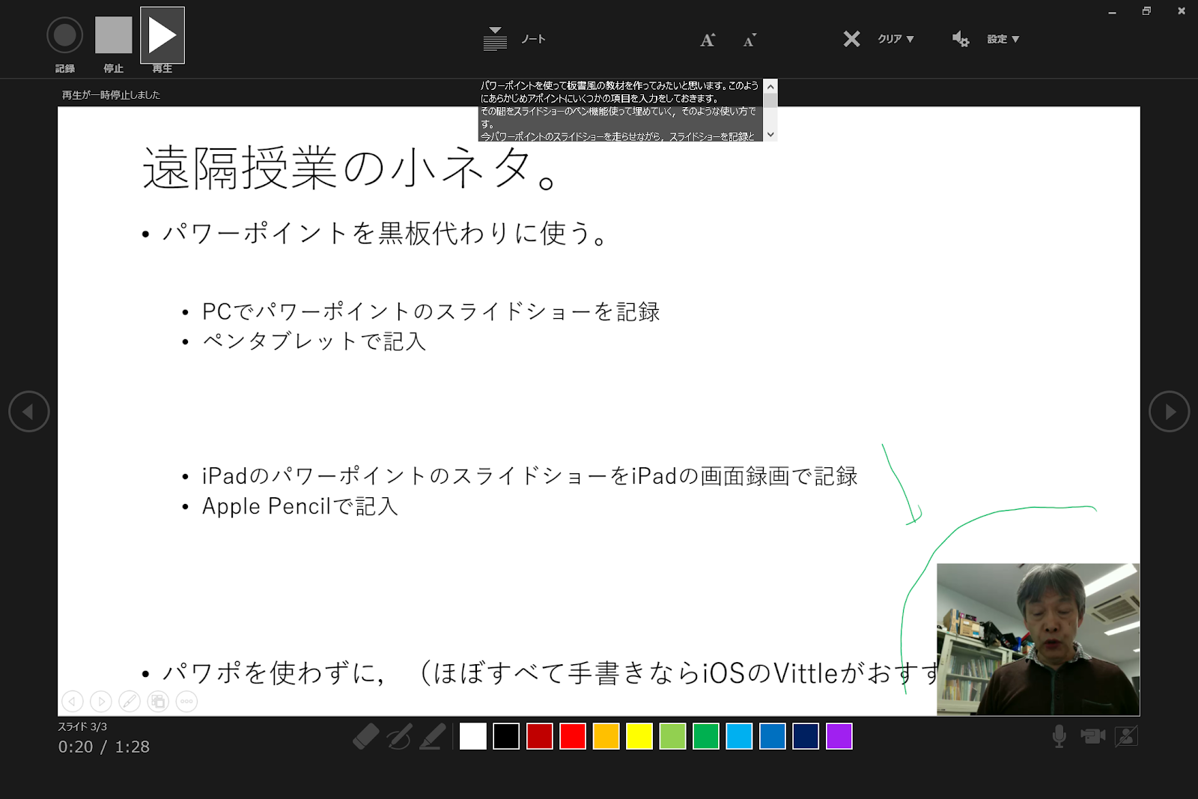The image size is (1198, 799).
Task: Choose the yellow ink color
Action: click(x=639, y=736)
